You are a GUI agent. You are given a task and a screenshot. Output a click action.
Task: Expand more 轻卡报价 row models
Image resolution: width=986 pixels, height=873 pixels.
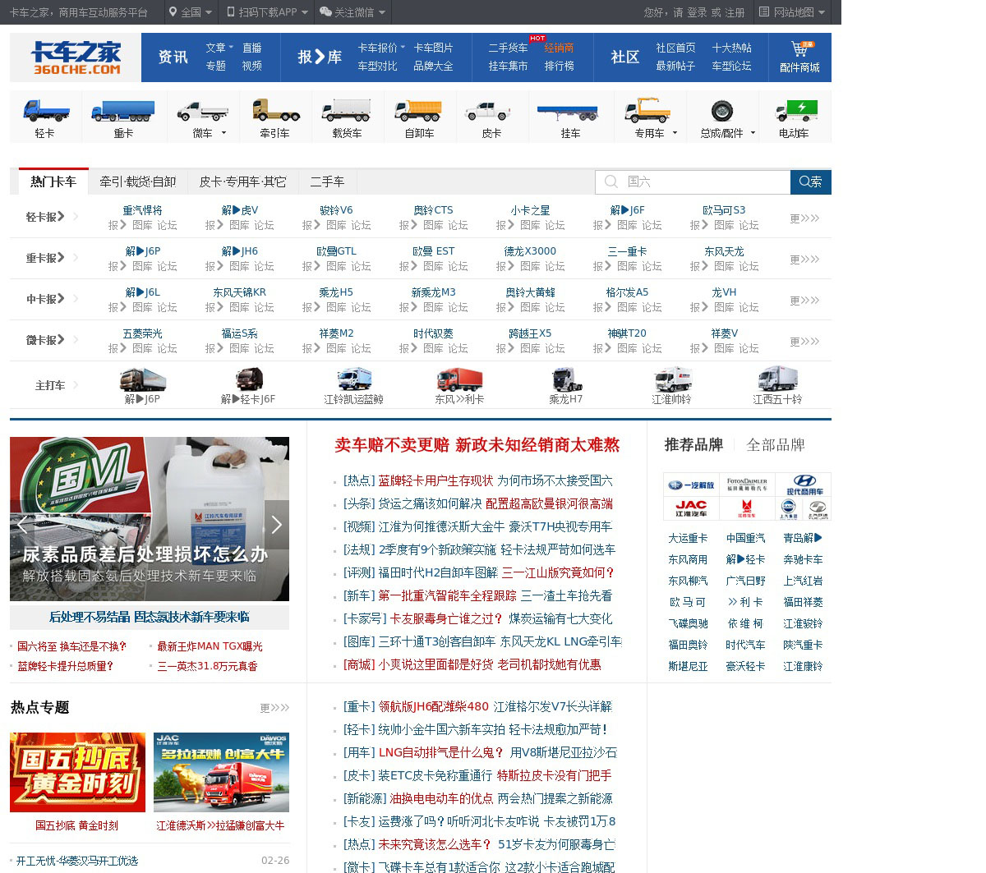pyautogui.click(x=804, y=218)
